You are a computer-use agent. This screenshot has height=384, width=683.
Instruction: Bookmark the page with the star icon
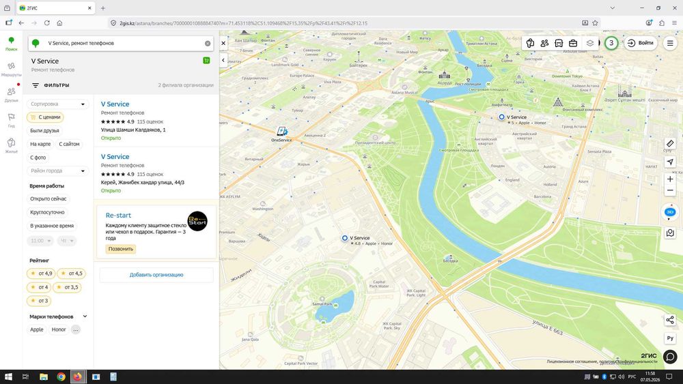[595, 23]
